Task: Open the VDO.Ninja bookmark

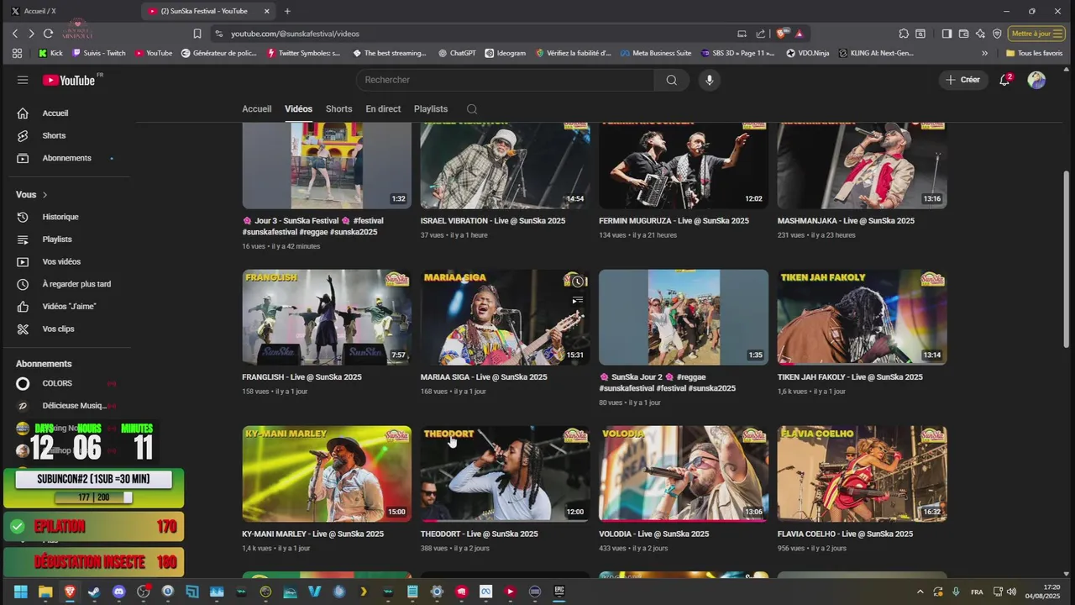Action: (x=808, y=53)
